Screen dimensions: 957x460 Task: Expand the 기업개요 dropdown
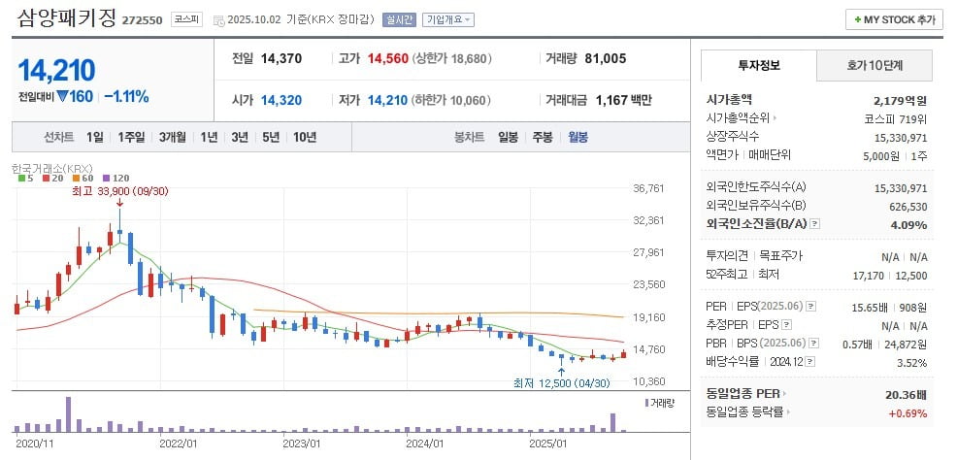click(x=448, y=20)
